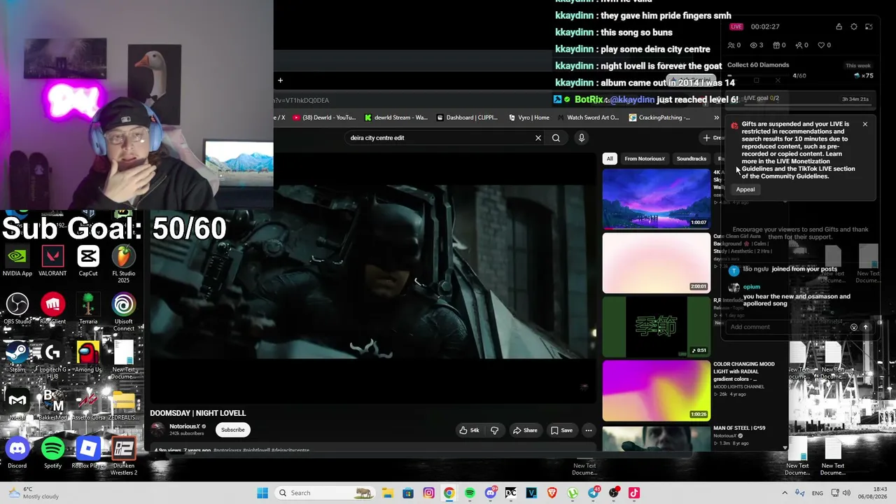This screenshot has height=504, width=896.
Task: Open the color changing mood light thumbnail
Action: pos(656,391)
